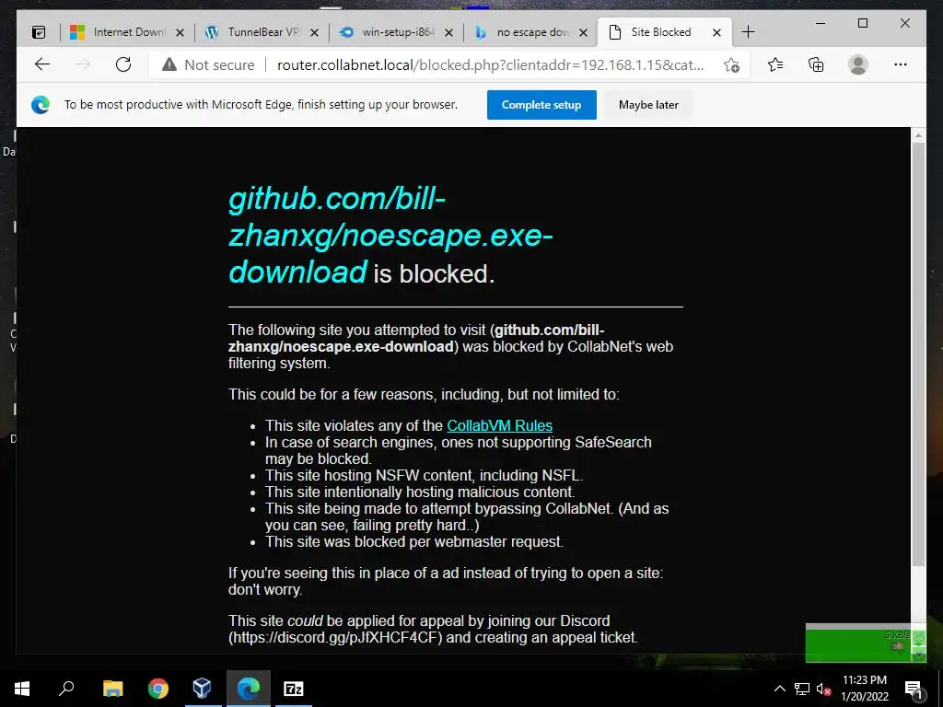943x707 pixels.
Task: Open File Explorer from the taskbar
Action: point(112,689)
